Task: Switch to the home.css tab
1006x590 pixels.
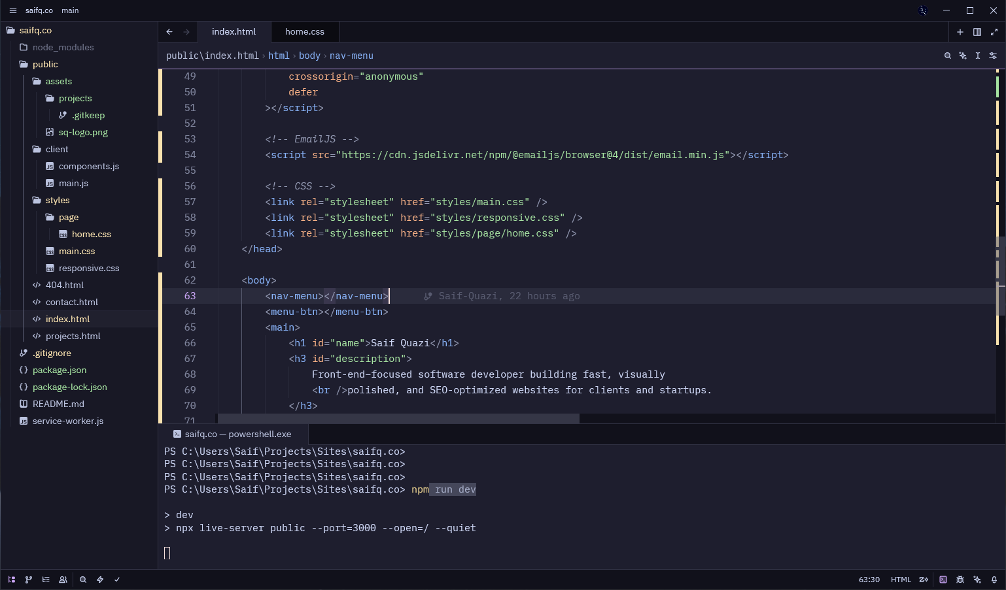Action: pyautogui.click(x=304, y=31)
